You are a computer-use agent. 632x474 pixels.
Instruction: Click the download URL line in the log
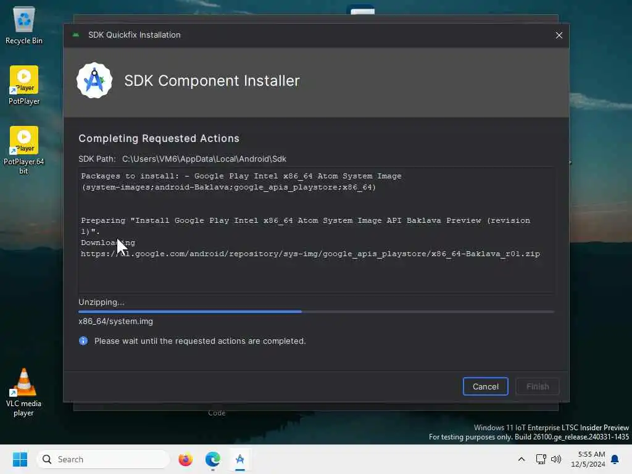coord(310,254)
